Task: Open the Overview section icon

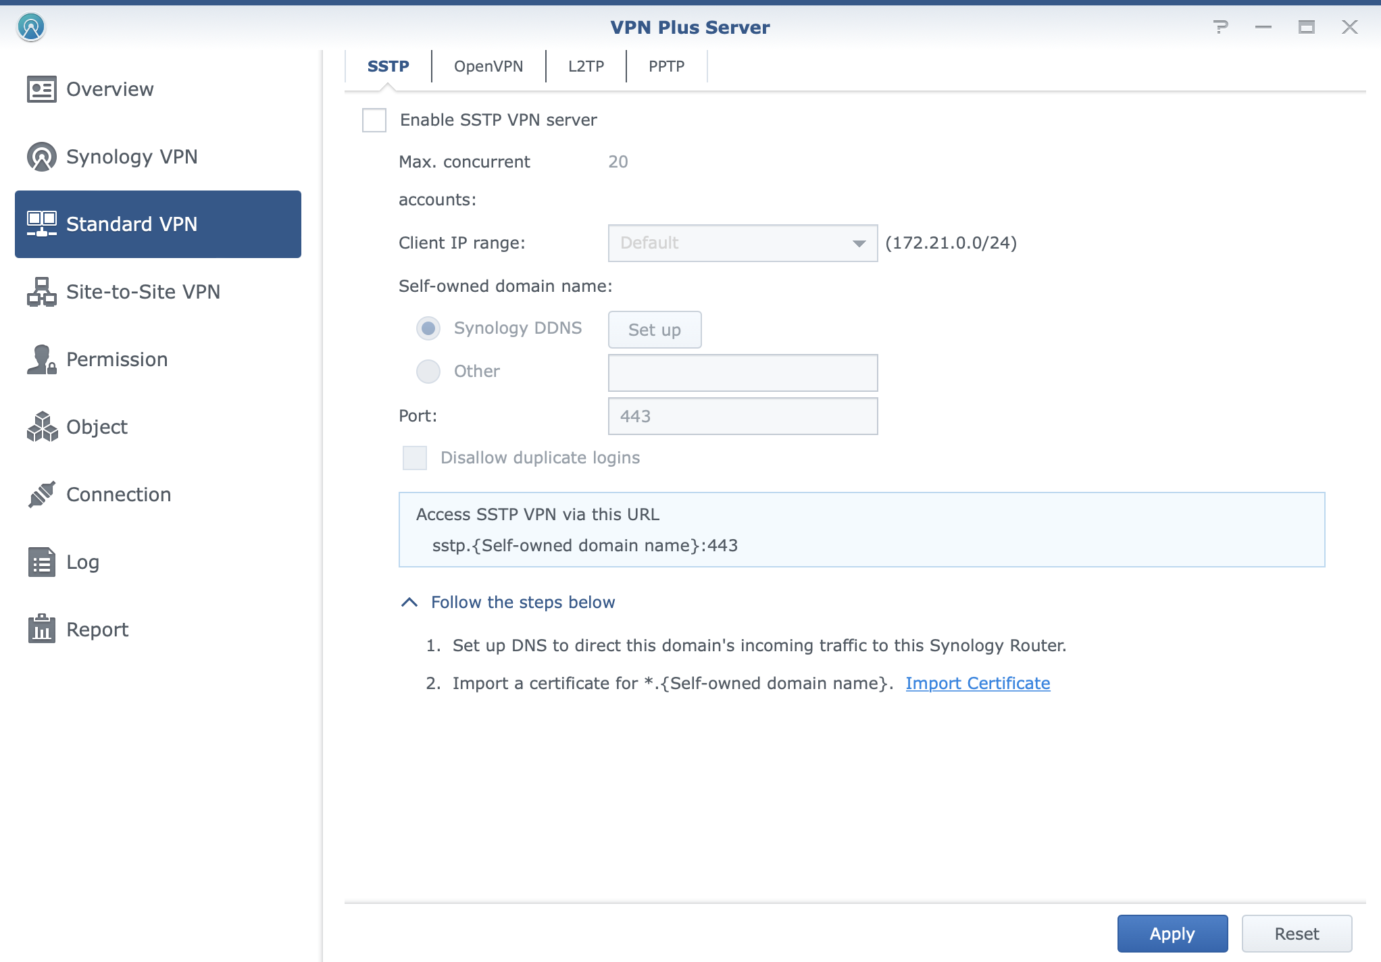Action: pyautogui.click(x=41, y=89)
